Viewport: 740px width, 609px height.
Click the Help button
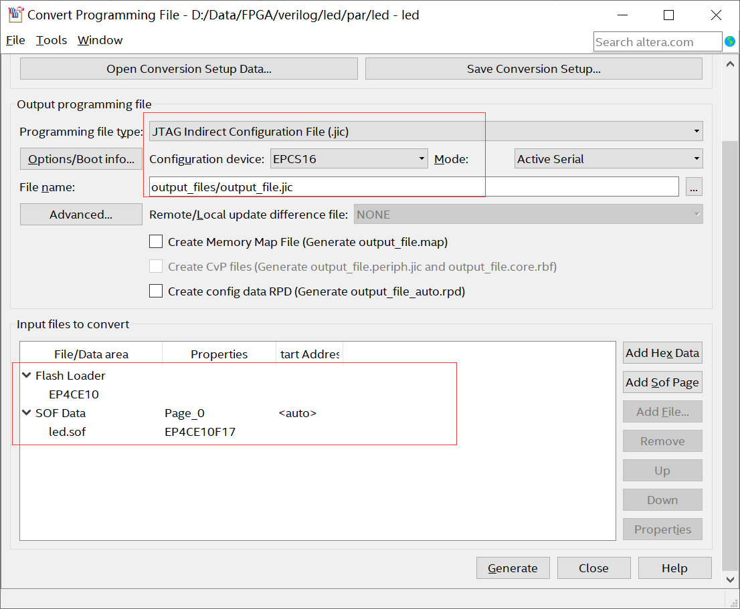(x=674, y=568)
